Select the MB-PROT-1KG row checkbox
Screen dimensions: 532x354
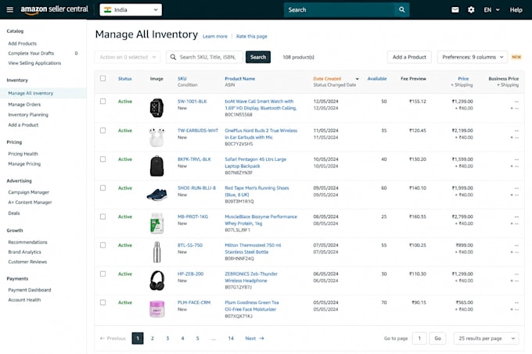click(102, 216)
